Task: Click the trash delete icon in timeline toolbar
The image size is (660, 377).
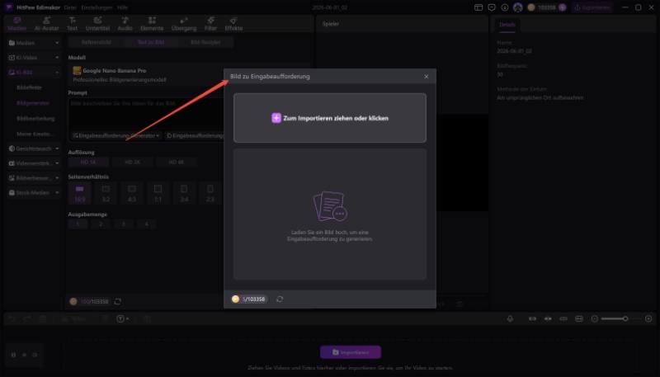Action: pos(43,319)
